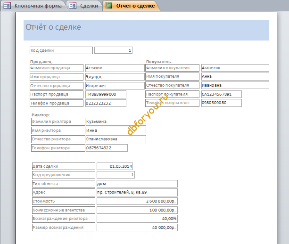Click address field пр. Строителей, 8, кв.89
Image resolution: width=289 pixels, height=244 pixels.
(137, 192)
